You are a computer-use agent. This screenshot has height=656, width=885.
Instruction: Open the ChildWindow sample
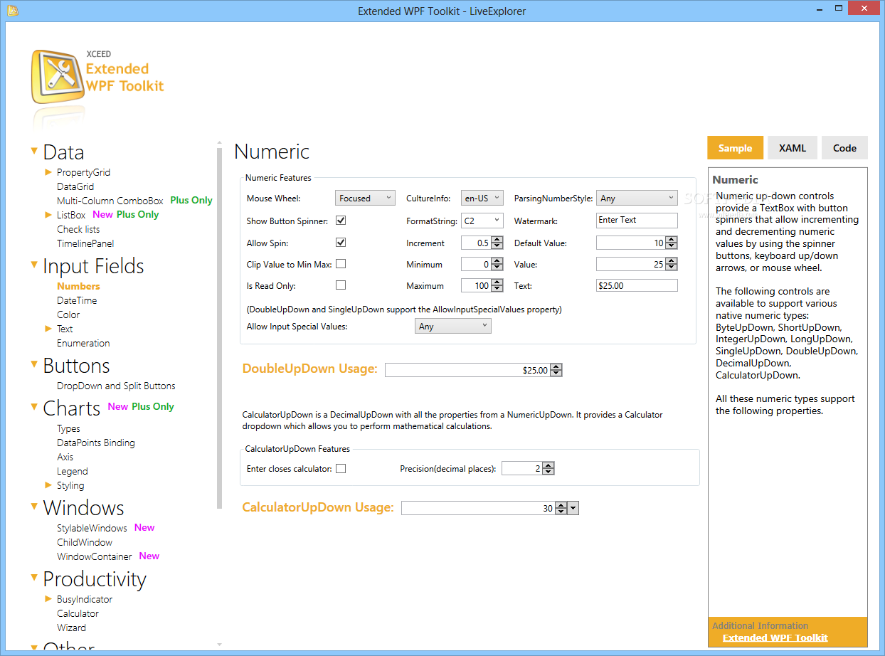point(85,542)
